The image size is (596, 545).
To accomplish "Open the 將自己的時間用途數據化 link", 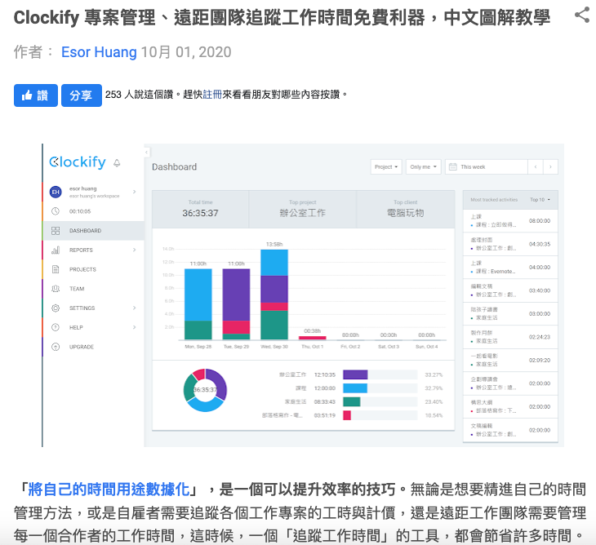I will pos(109,490).
